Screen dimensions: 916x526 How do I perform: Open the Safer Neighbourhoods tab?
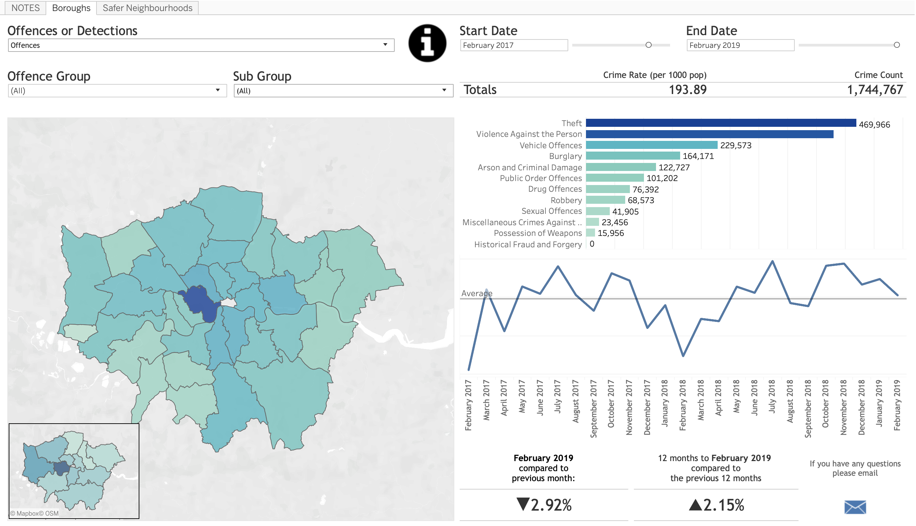click(x=147, y=8)
